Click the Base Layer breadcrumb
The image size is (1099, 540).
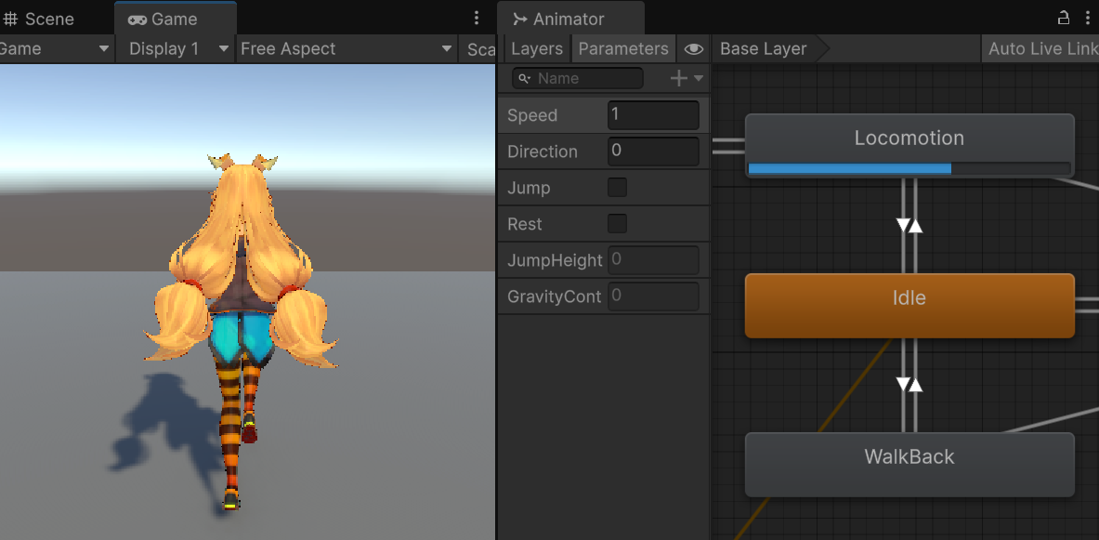click(763, 49)
